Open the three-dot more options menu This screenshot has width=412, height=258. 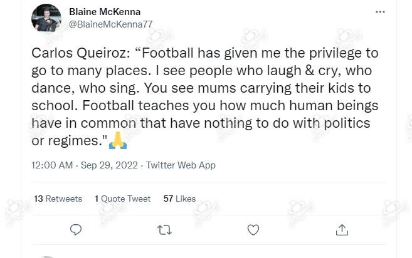pyautogui.click(x=380, y=12)
